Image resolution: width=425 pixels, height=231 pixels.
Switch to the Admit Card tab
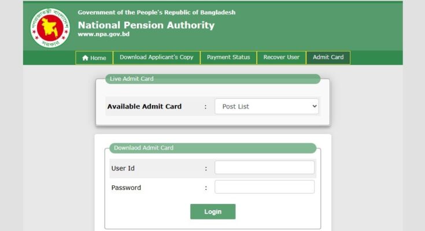click(328, 57)
